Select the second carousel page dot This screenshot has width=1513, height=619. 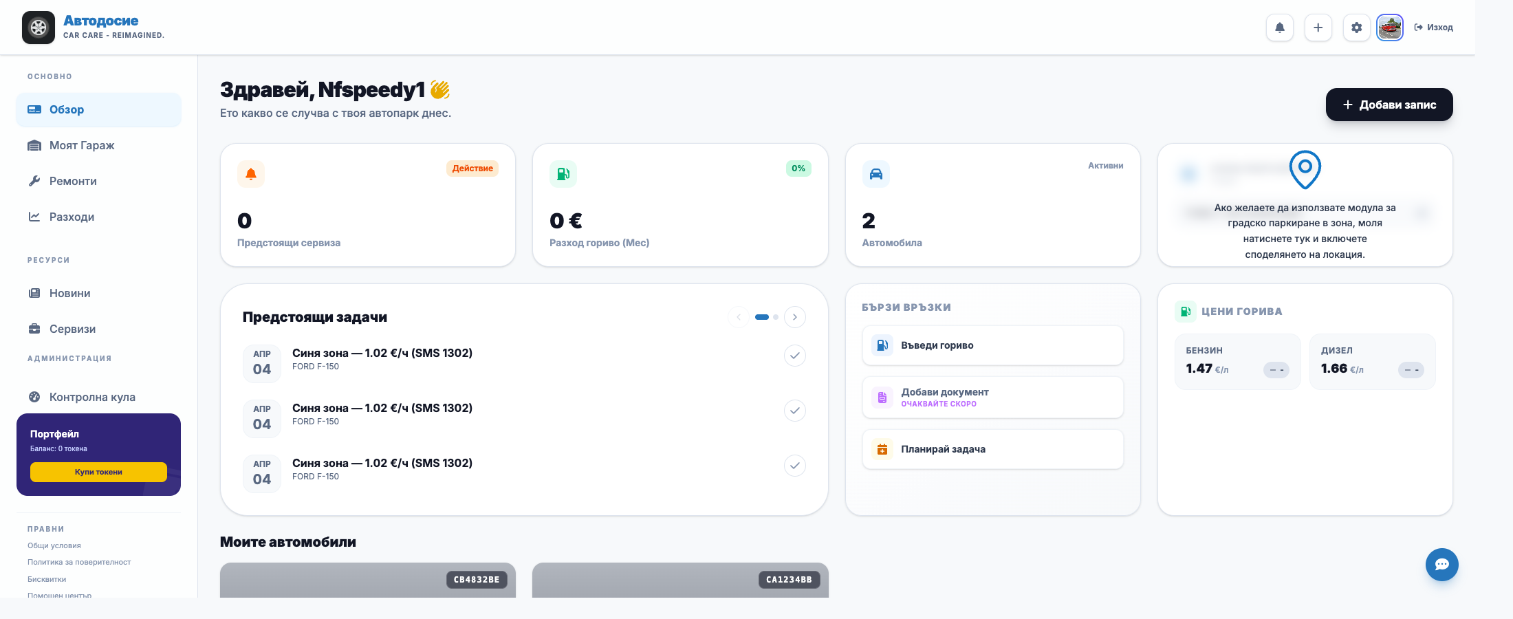point(776,317)
